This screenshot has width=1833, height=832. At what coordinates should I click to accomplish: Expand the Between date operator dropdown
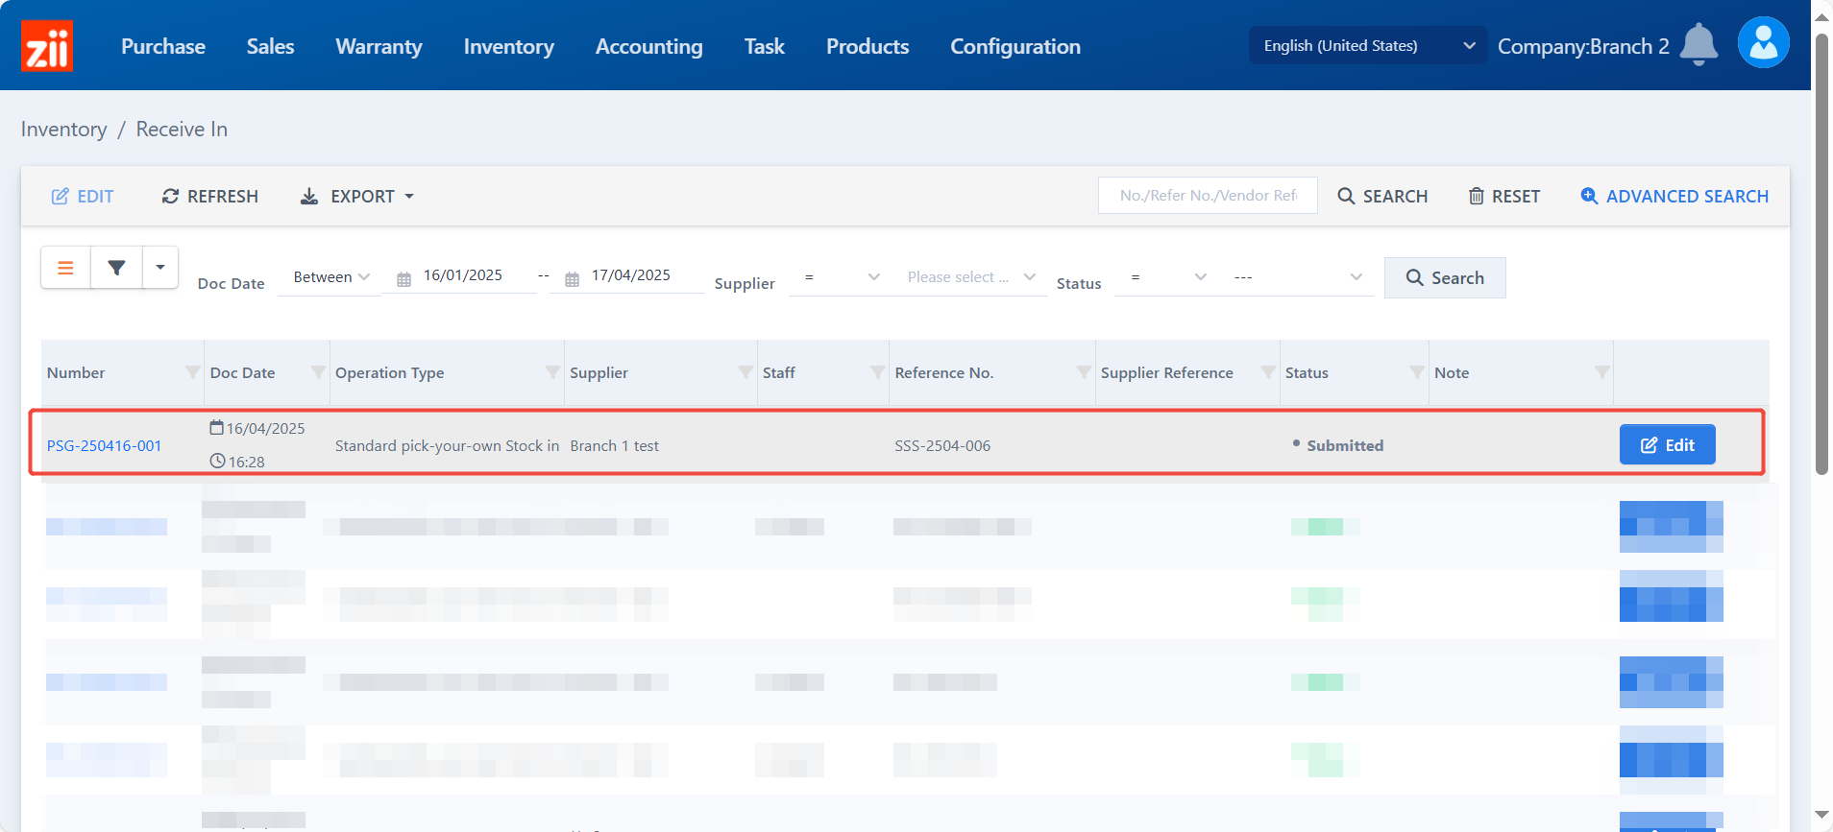click(x=330, y=277)
